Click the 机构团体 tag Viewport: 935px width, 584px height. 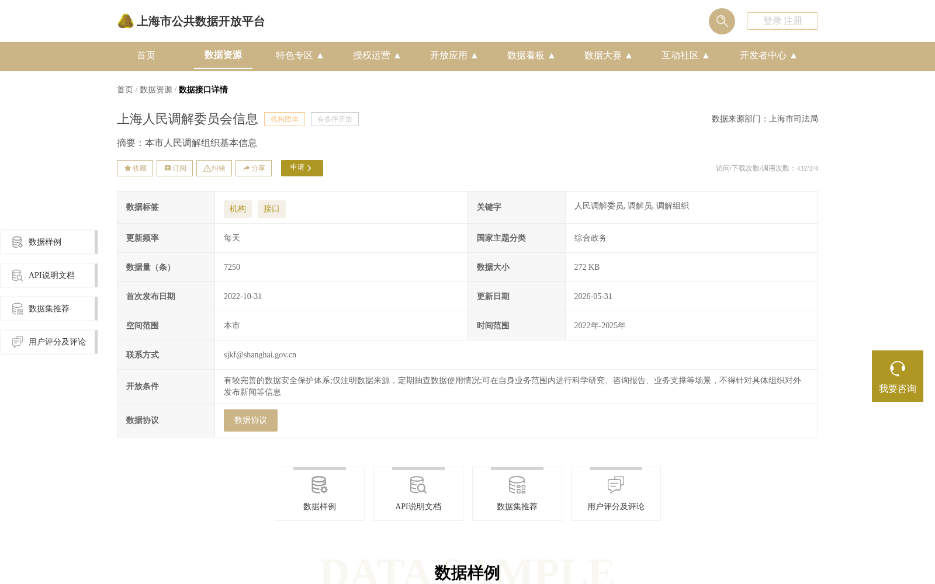click(285, 119)
